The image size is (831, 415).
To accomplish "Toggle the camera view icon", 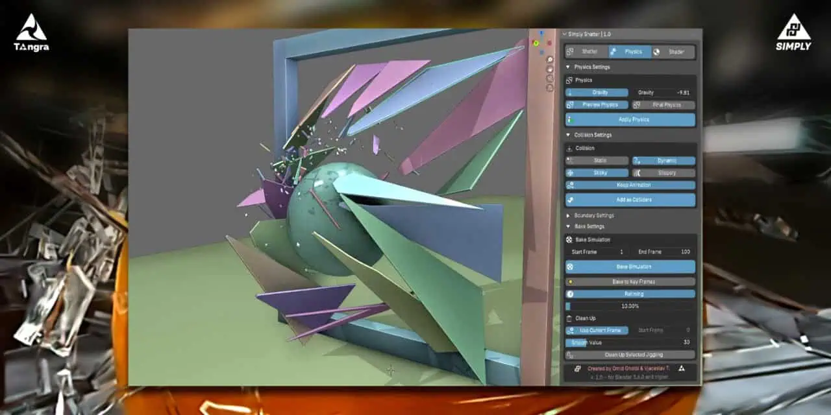I will coord(550,78).
